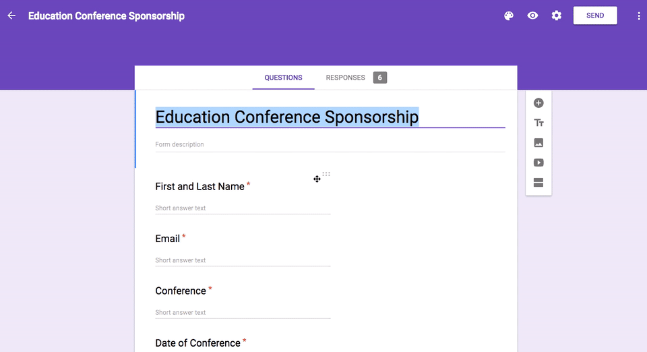Add a question with the plus icon
The image size is (647, 352).
click(x=538, y=102)
